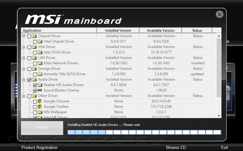Collapse the Storage Driver tree node
Image resolution: width=243 pixels, height=151 pixels.
pos(24,69)
